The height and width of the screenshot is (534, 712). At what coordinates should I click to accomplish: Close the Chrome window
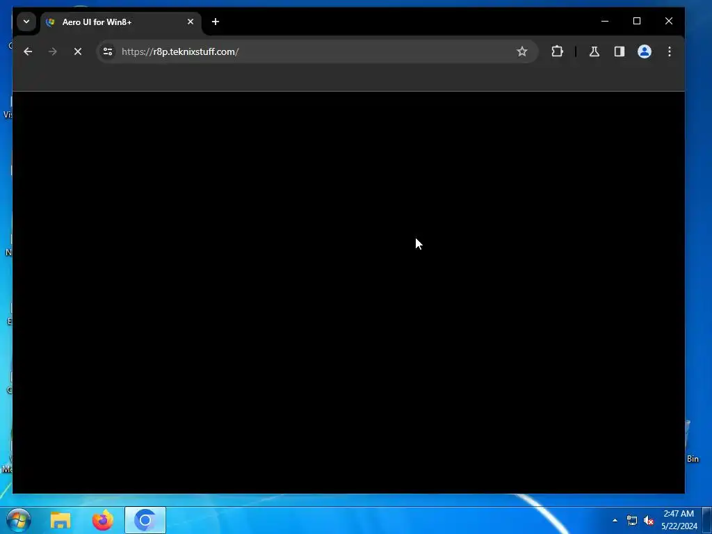tap(668, 21)
